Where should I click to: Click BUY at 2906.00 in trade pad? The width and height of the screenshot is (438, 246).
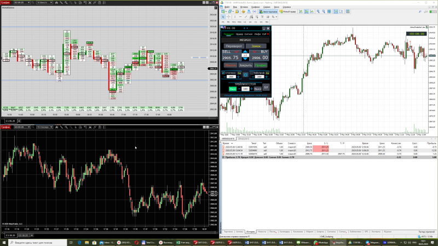259,55
